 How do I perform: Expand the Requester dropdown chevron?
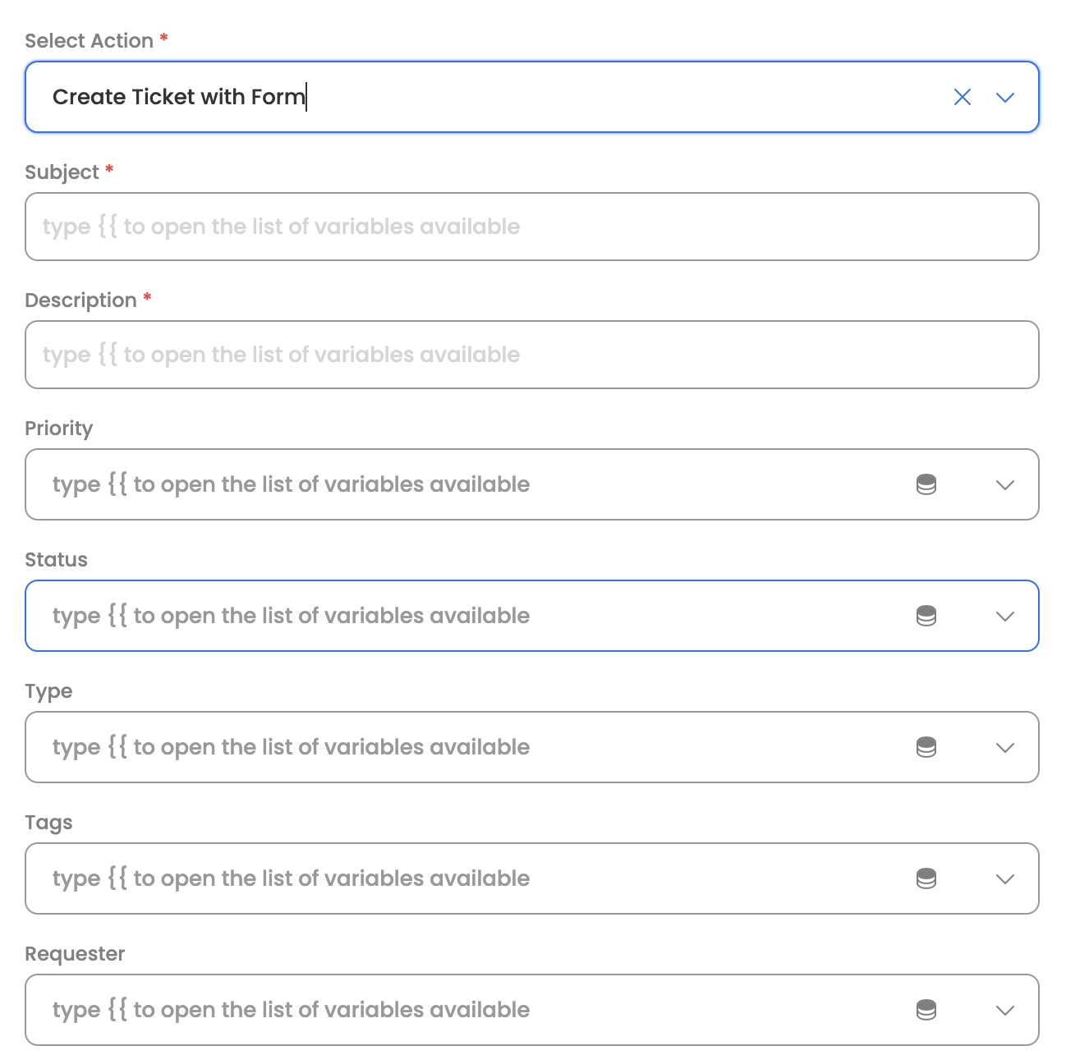pyautogui.click(x=1004, y=1010)
